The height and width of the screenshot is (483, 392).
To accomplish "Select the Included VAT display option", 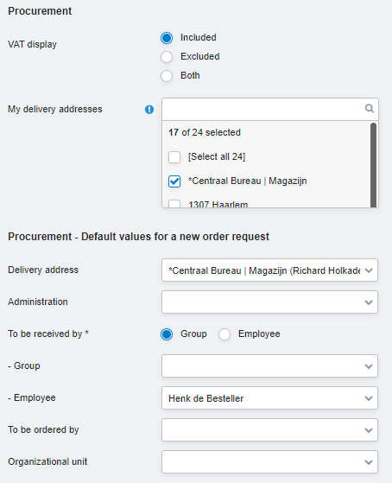I will [167, 38].
